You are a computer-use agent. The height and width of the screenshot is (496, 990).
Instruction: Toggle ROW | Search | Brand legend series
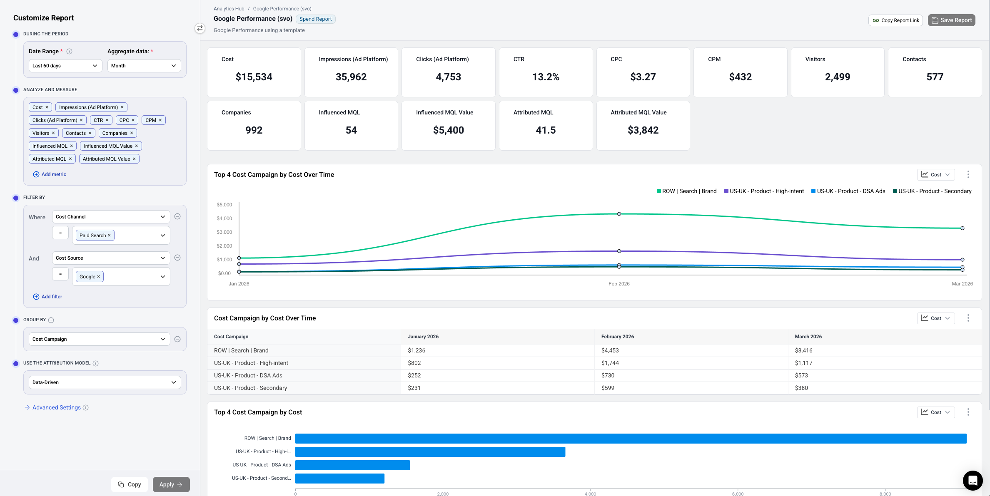pyautogui.click(x=687, y=191)
